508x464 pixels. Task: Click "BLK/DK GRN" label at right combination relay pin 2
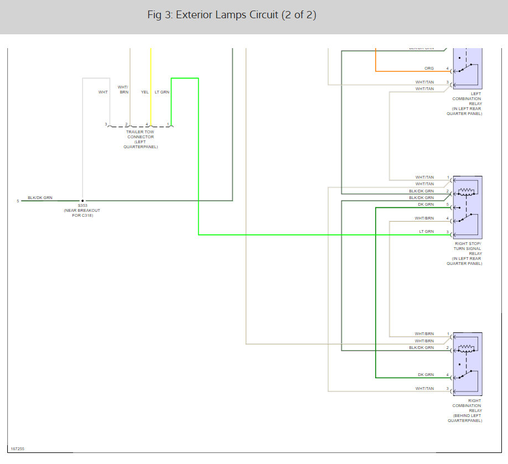(x=421, y=348)
